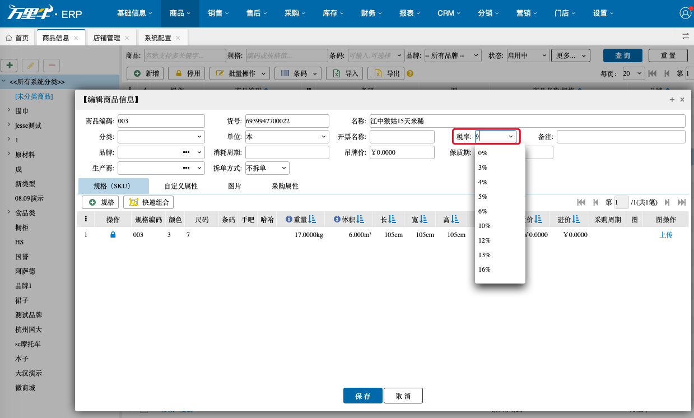Viewport: 694px width, 418px height.
Task: Expand the 食品类 category
Action: pos(9,212)
